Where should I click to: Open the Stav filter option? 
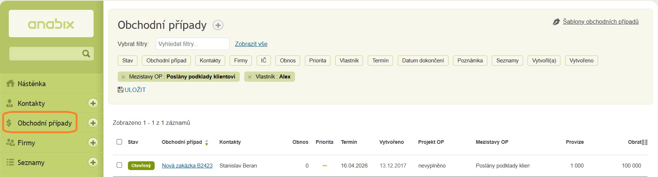(x=127, y=61)
